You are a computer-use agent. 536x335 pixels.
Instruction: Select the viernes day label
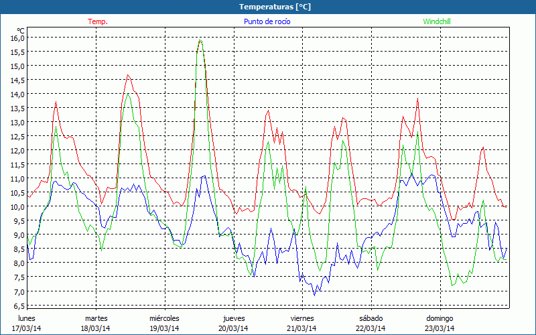click(302, 318)
